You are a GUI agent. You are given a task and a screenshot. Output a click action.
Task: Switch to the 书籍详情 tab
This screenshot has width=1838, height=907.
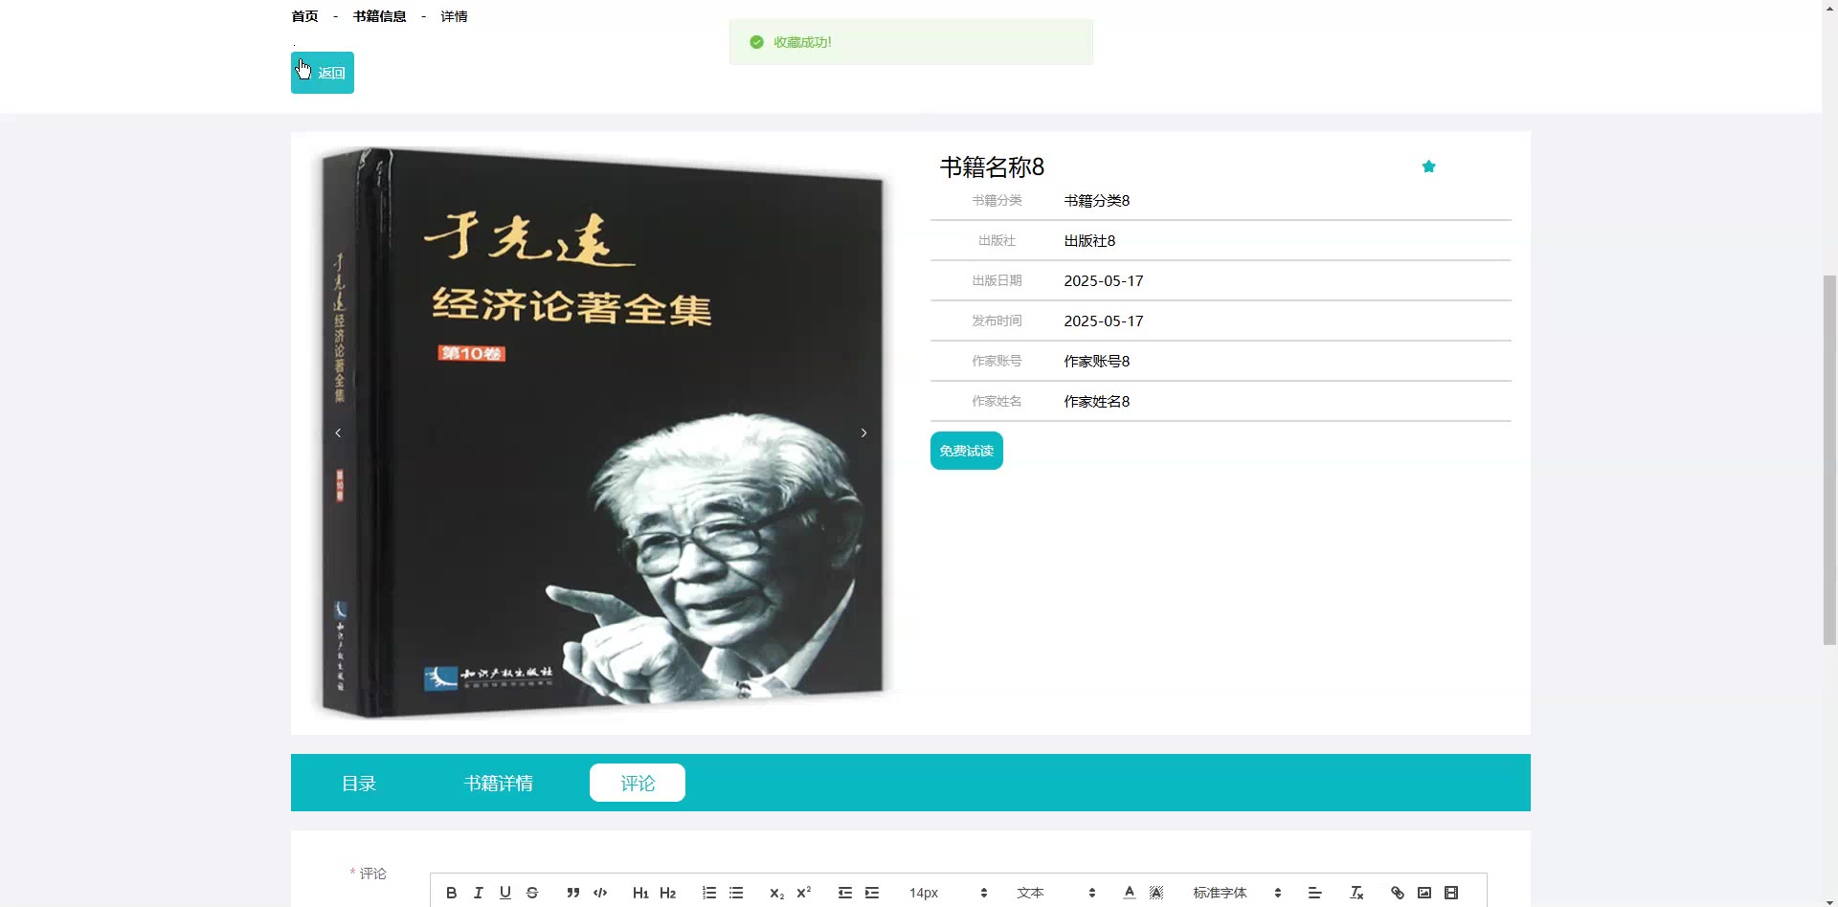(498, 784)
